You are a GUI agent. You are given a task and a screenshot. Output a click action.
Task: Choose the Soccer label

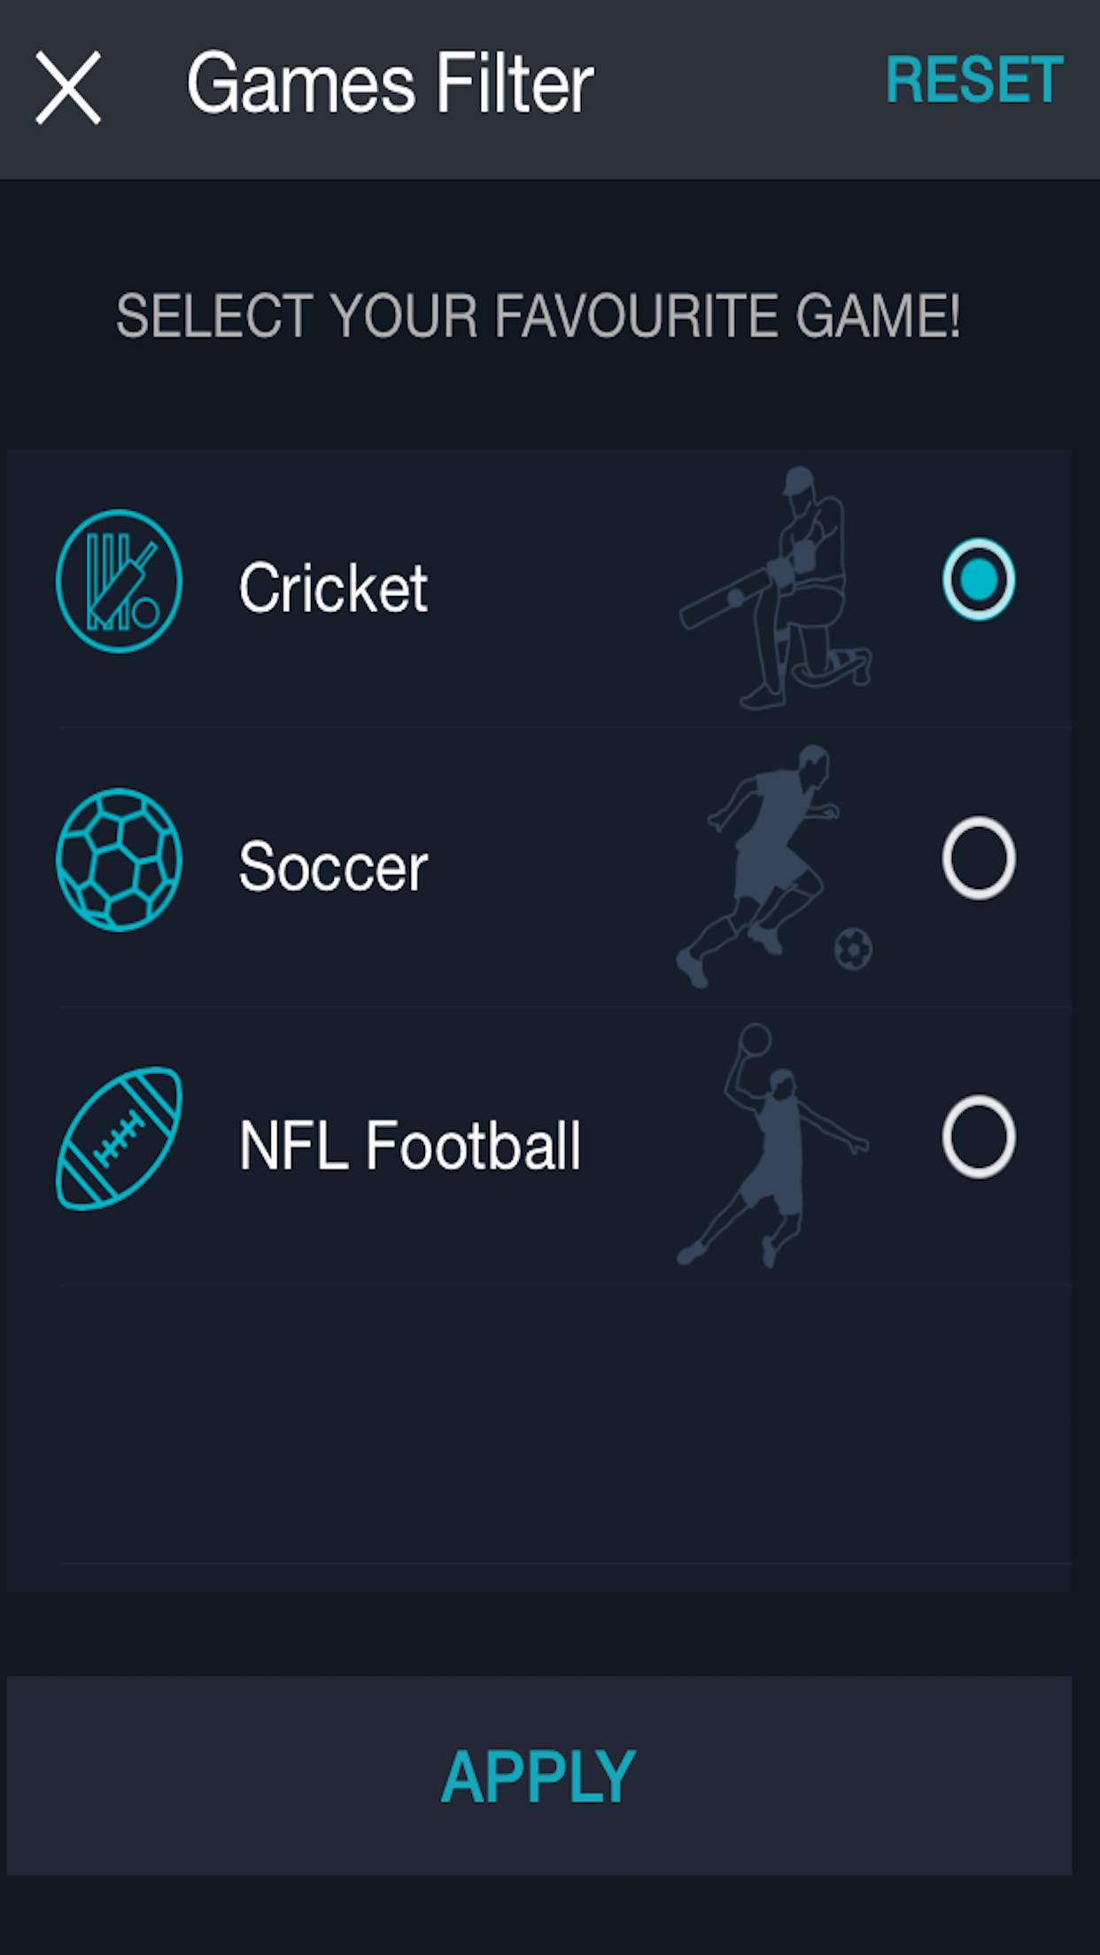point(333,867)
